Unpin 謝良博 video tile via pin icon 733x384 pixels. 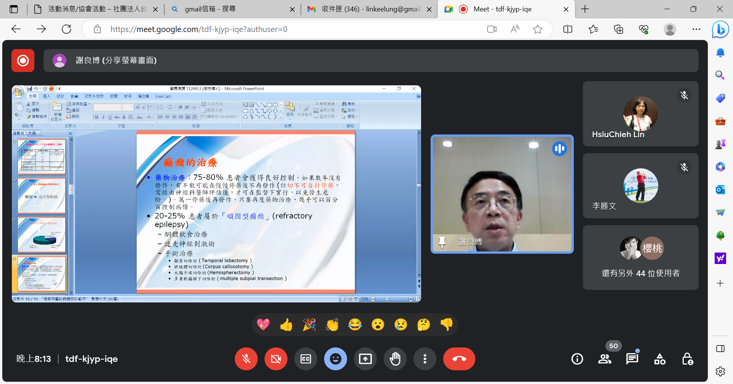(x=442, y=242)
